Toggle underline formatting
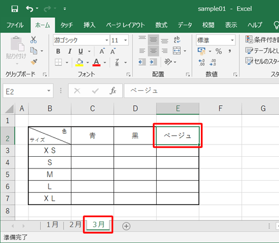The height and width of the screenshot is (243, 279). (81, 51)
